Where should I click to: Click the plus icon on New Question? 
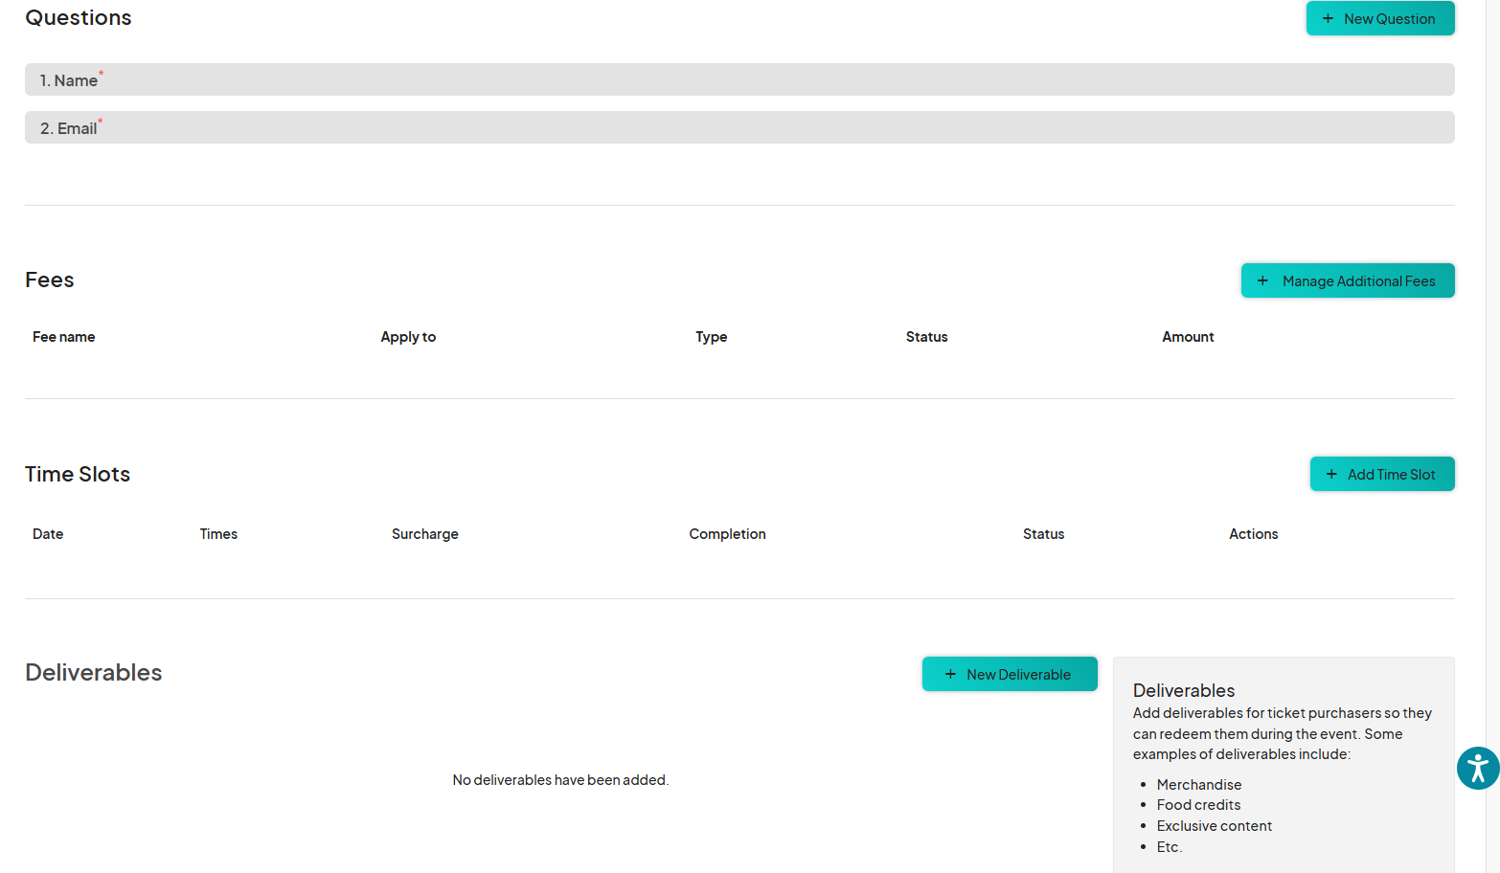click(x=1328, y=19)
